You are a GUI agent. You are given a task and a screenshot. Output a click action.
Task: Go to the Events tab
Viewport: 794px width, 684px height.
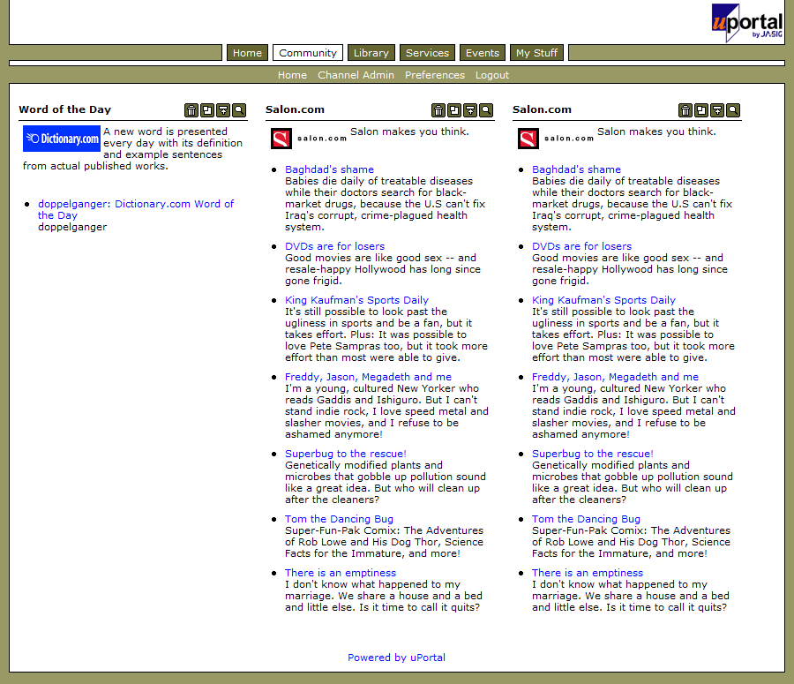tap(483, 53)
